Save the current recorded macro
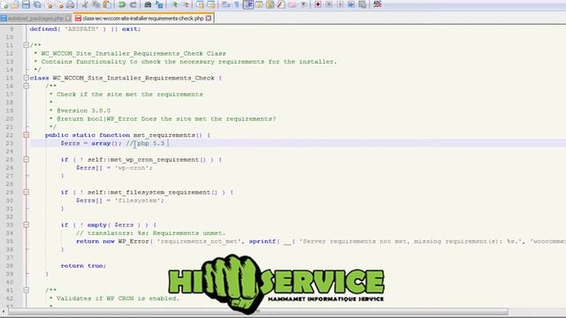The image size is (566, 318). [363, 4]
